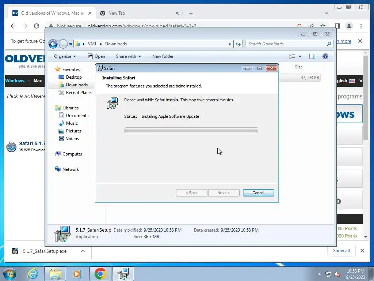Image resolution: width=374 pixels, height=281 pixels.
Task: Open the Documents library
Action: tap(73, 116)
